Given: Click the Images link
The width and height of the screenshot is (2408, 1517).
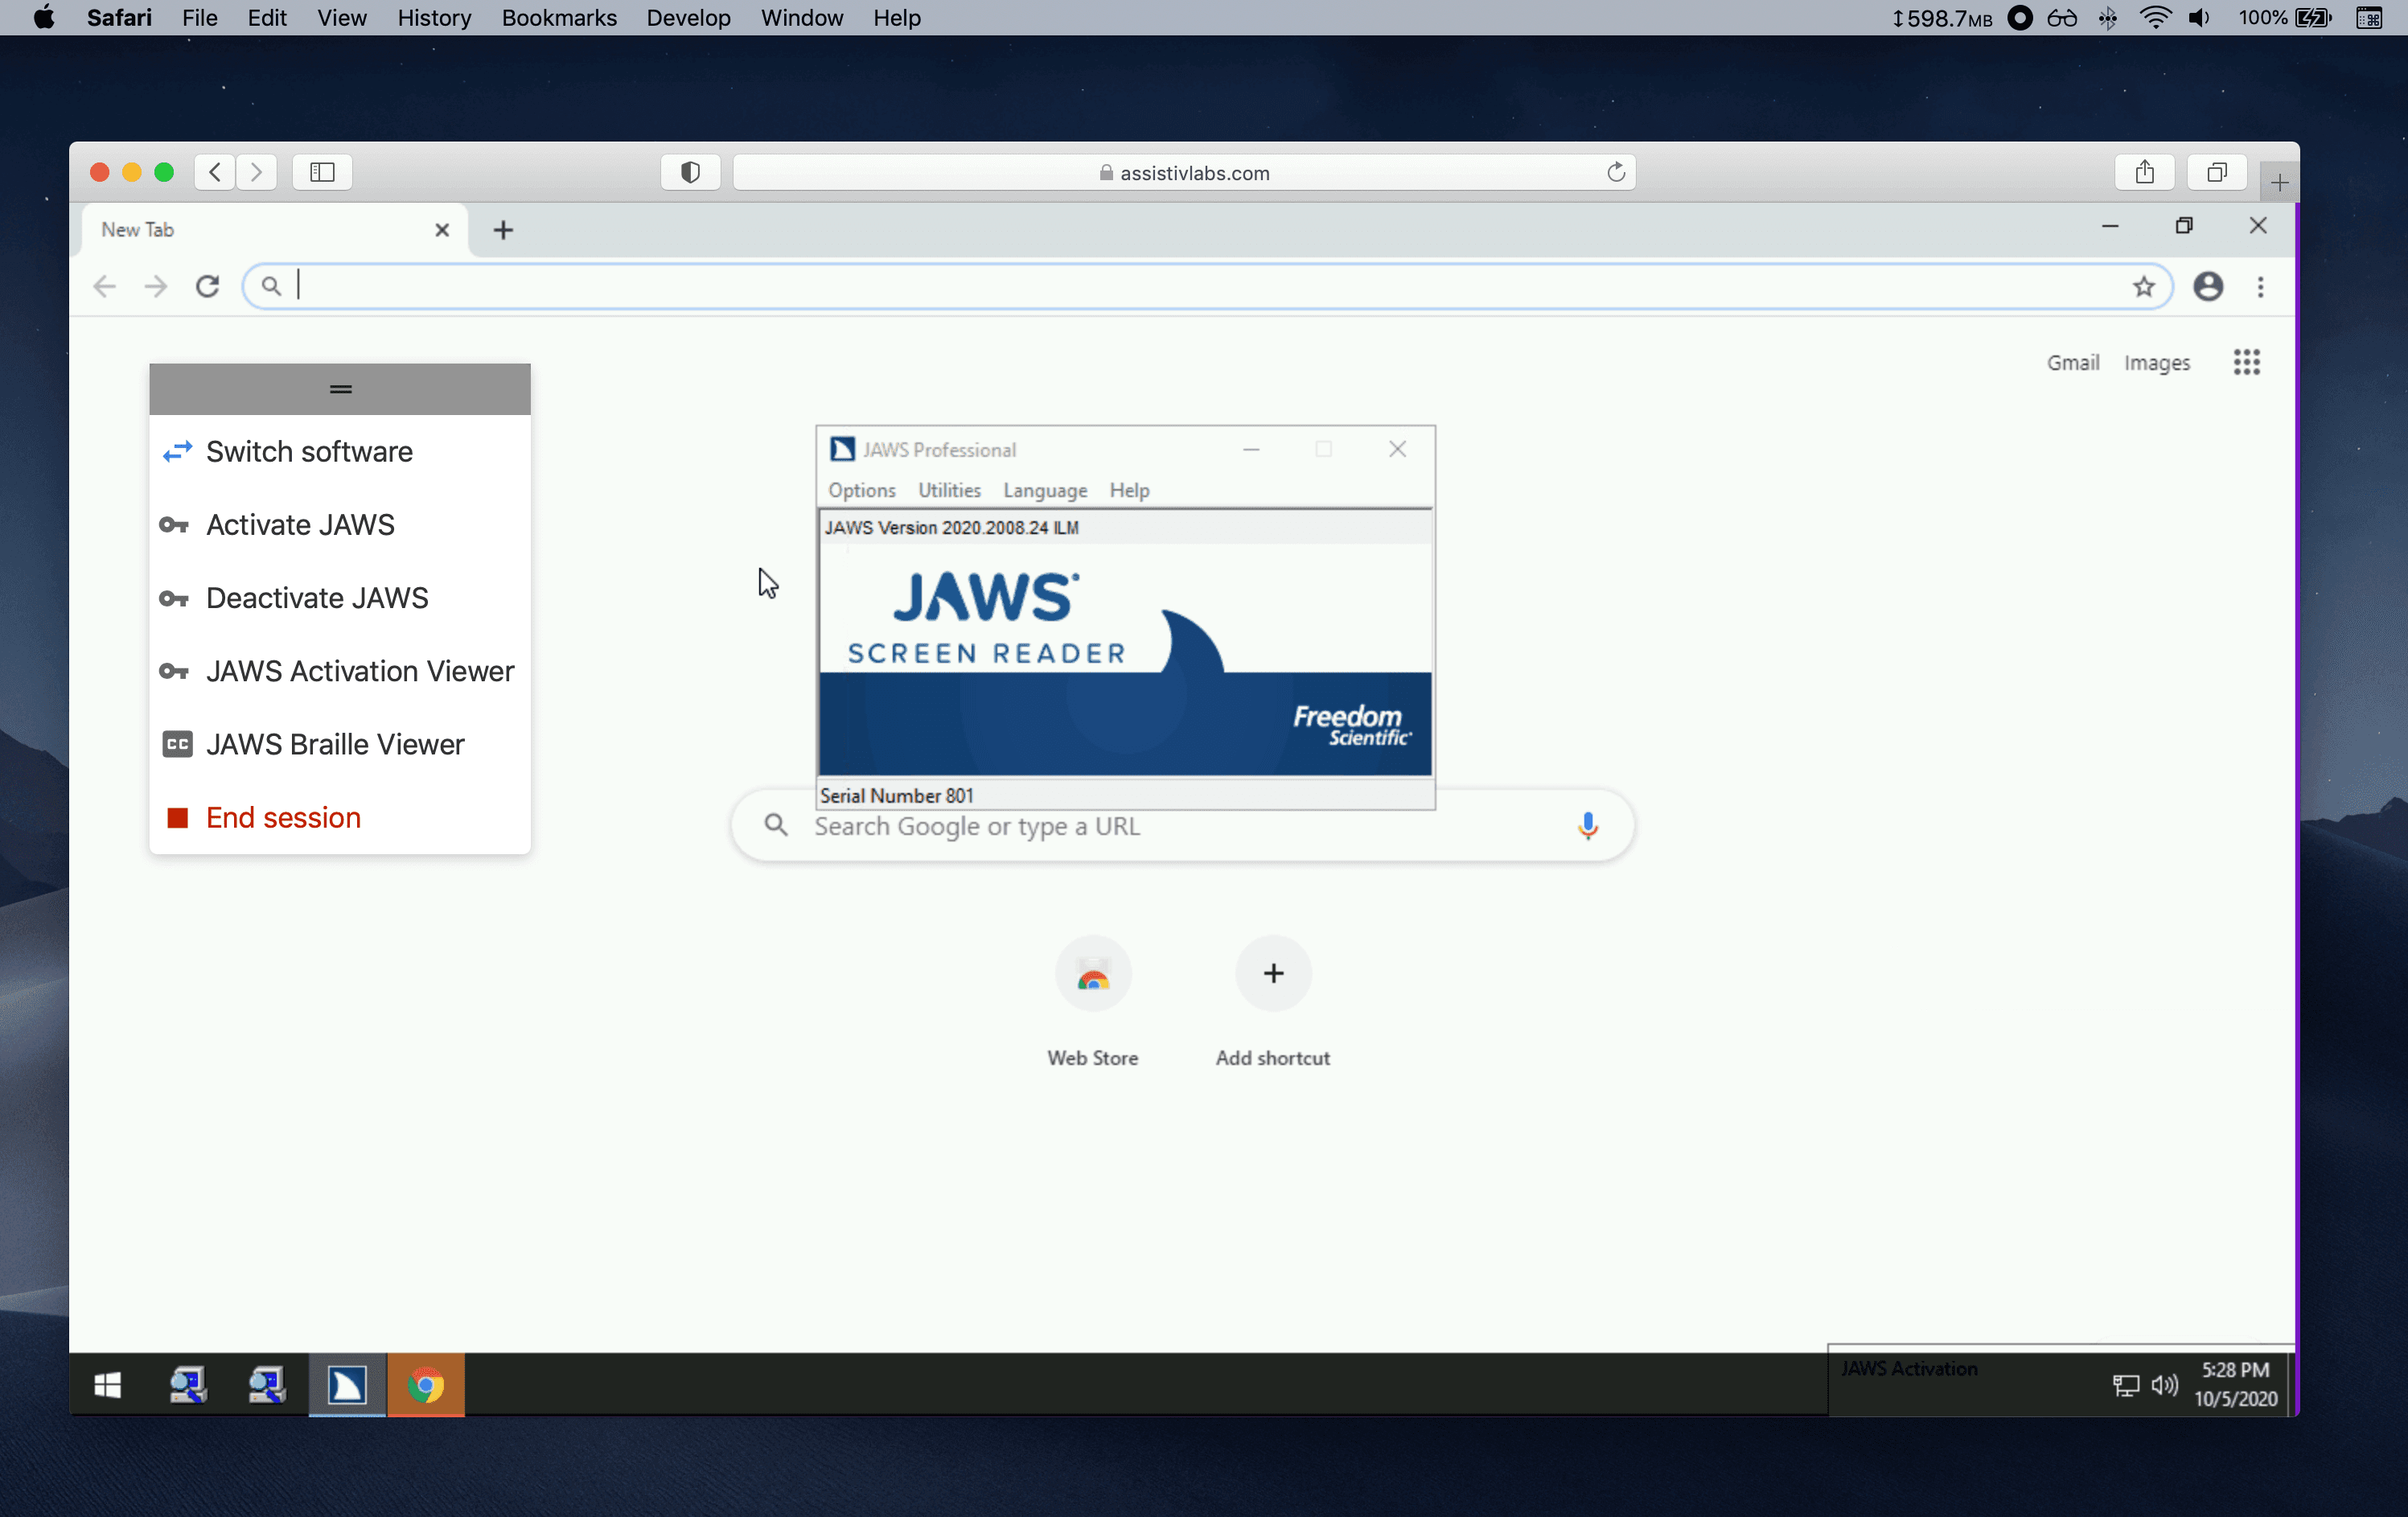Looking at the screenshot, I should pos(2156,362).
